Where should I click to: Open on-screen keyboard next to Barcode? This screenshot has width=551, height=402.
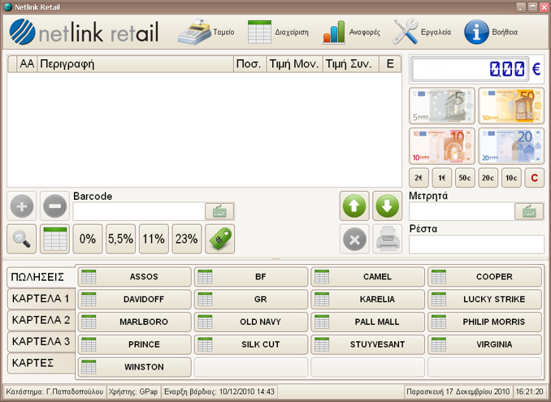tap(219, 211)
